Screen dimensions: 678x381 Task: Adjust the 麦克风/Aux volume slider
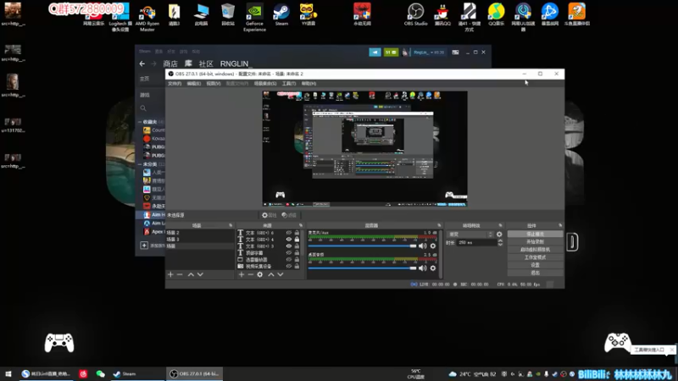tap(362, 246)
